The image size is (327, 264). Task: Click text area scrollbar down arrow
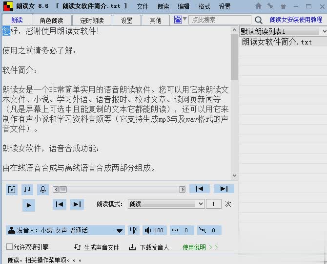coord(234,176)
